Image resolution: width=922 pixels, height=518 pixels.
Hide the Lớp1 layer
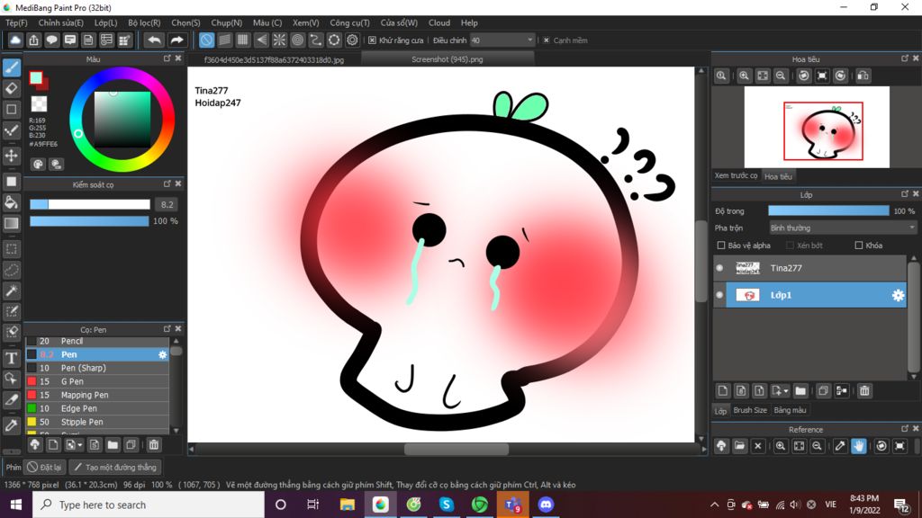click(x=719, y=295)
